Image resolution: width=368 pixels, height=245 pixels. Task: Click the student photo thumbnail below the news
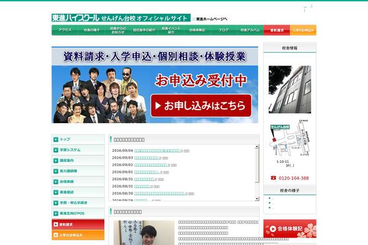(x=144, y=233)
